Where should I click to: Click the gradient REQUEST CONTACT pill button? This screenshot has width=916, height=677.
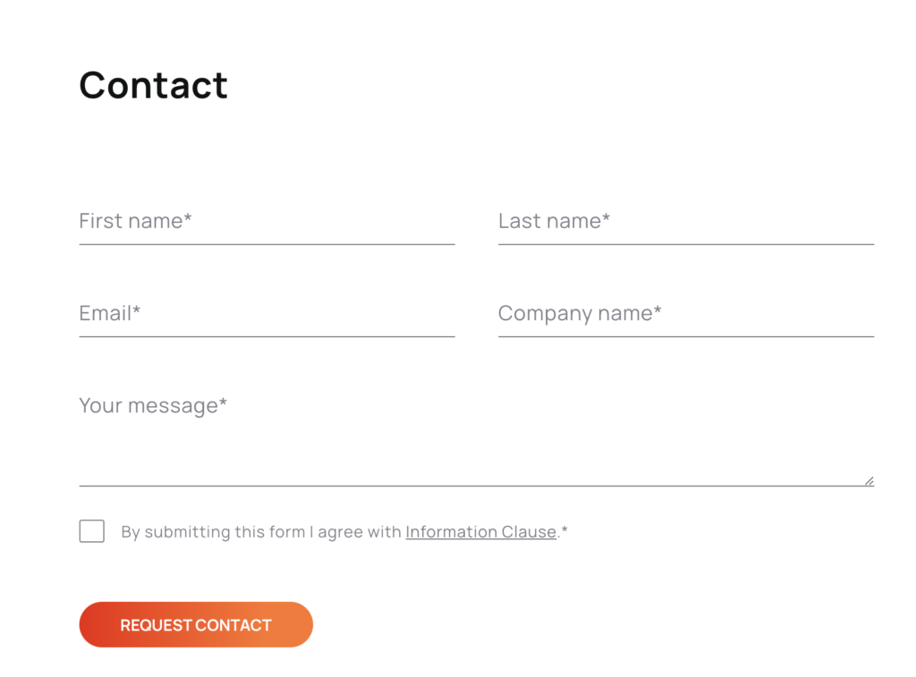click(x=196, y=624)
